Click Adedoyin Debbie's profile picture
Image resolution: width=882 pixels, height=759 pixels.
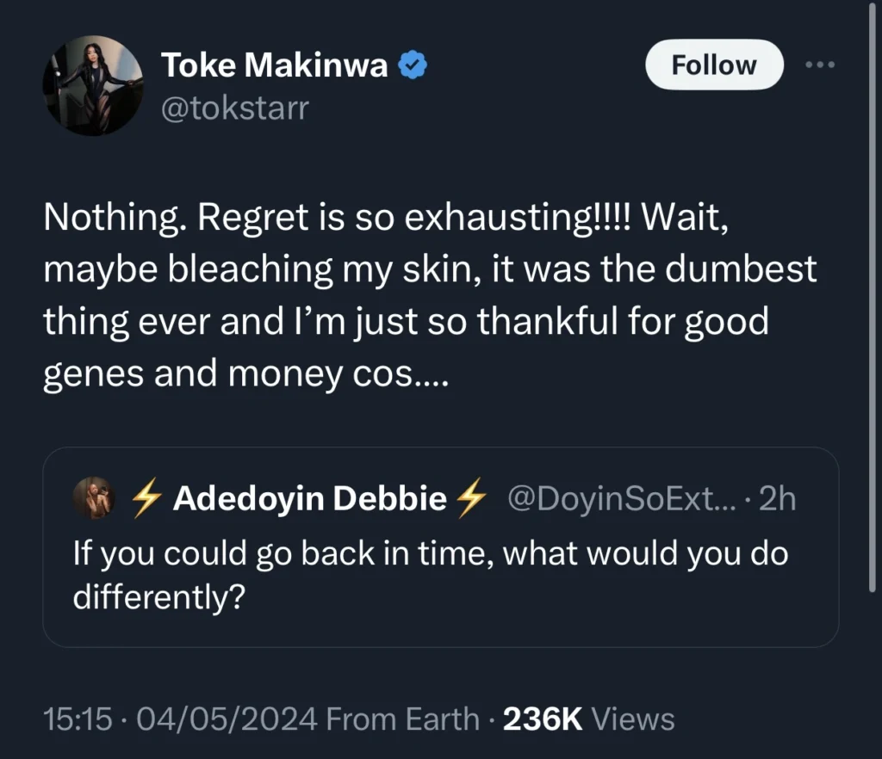click(x=95, y=497)
